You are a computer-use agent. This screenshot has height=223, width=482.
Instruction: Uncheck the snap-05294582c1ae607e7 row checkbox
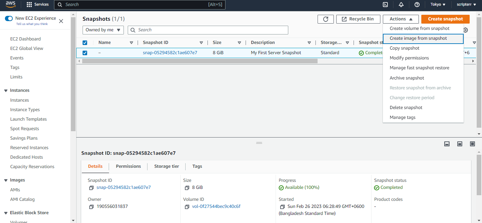click(85, 53)
